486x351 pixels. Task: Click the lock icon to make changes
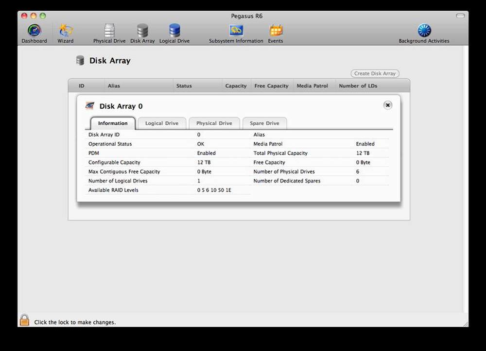click(24, 320)
